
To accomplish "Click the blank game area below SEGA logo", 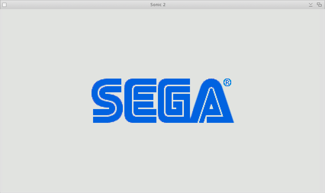I will [x=162, y=156].
